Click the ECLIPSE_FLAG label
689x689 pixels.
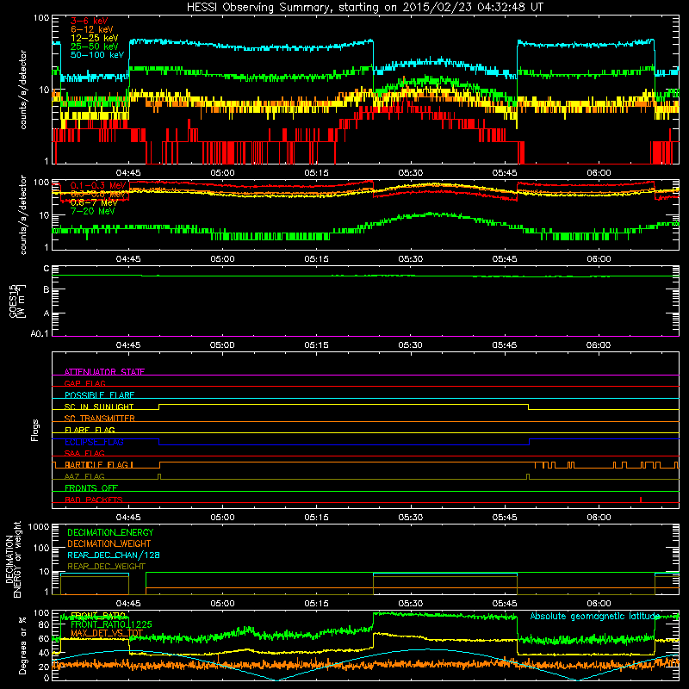click(94, 442)
